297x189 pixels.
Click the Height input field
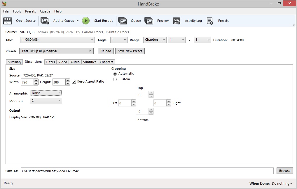pyautogui.click(x=59, y=82)
